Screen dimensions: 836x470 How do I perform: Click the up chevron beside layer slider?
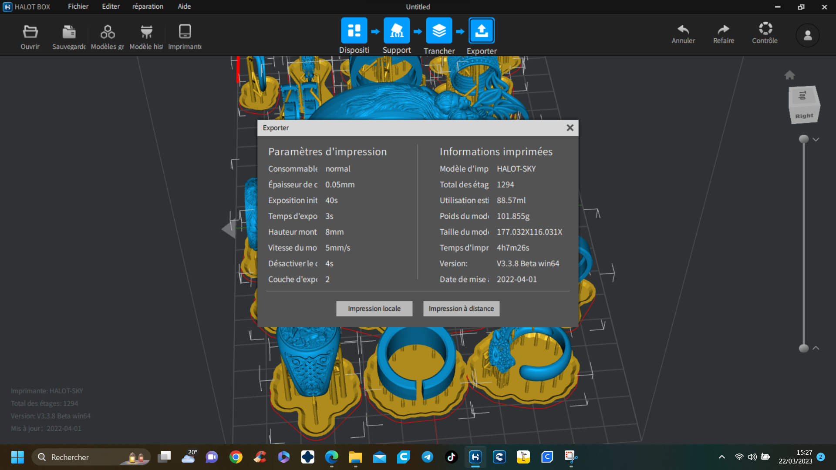click(816, 348)
